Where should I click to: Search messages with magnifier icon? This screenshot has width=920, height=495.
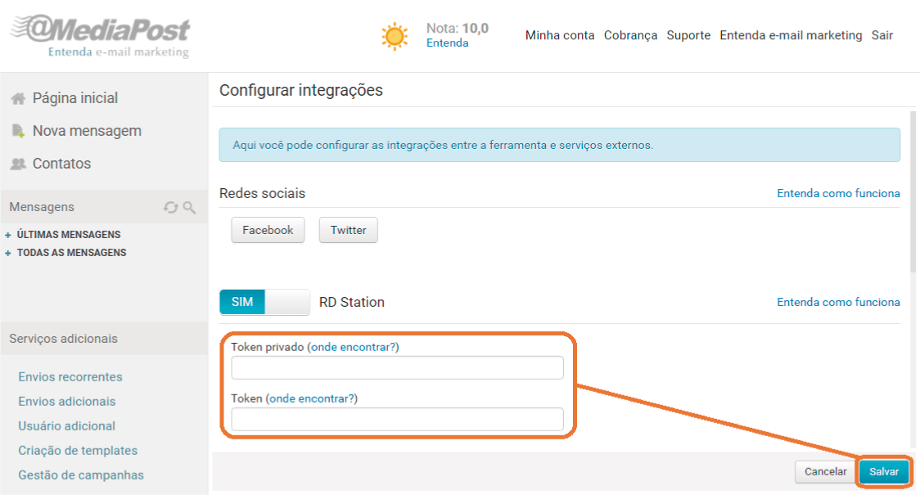189,207
